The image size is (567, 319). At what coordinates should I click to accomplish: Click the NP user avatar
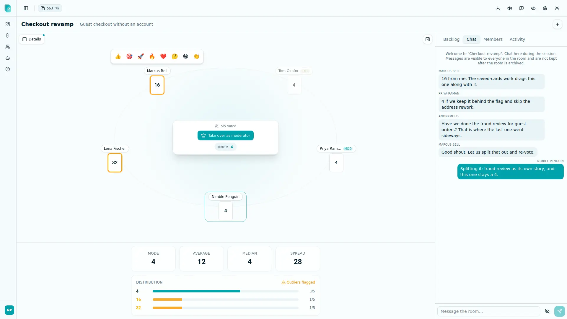(9, 310)
